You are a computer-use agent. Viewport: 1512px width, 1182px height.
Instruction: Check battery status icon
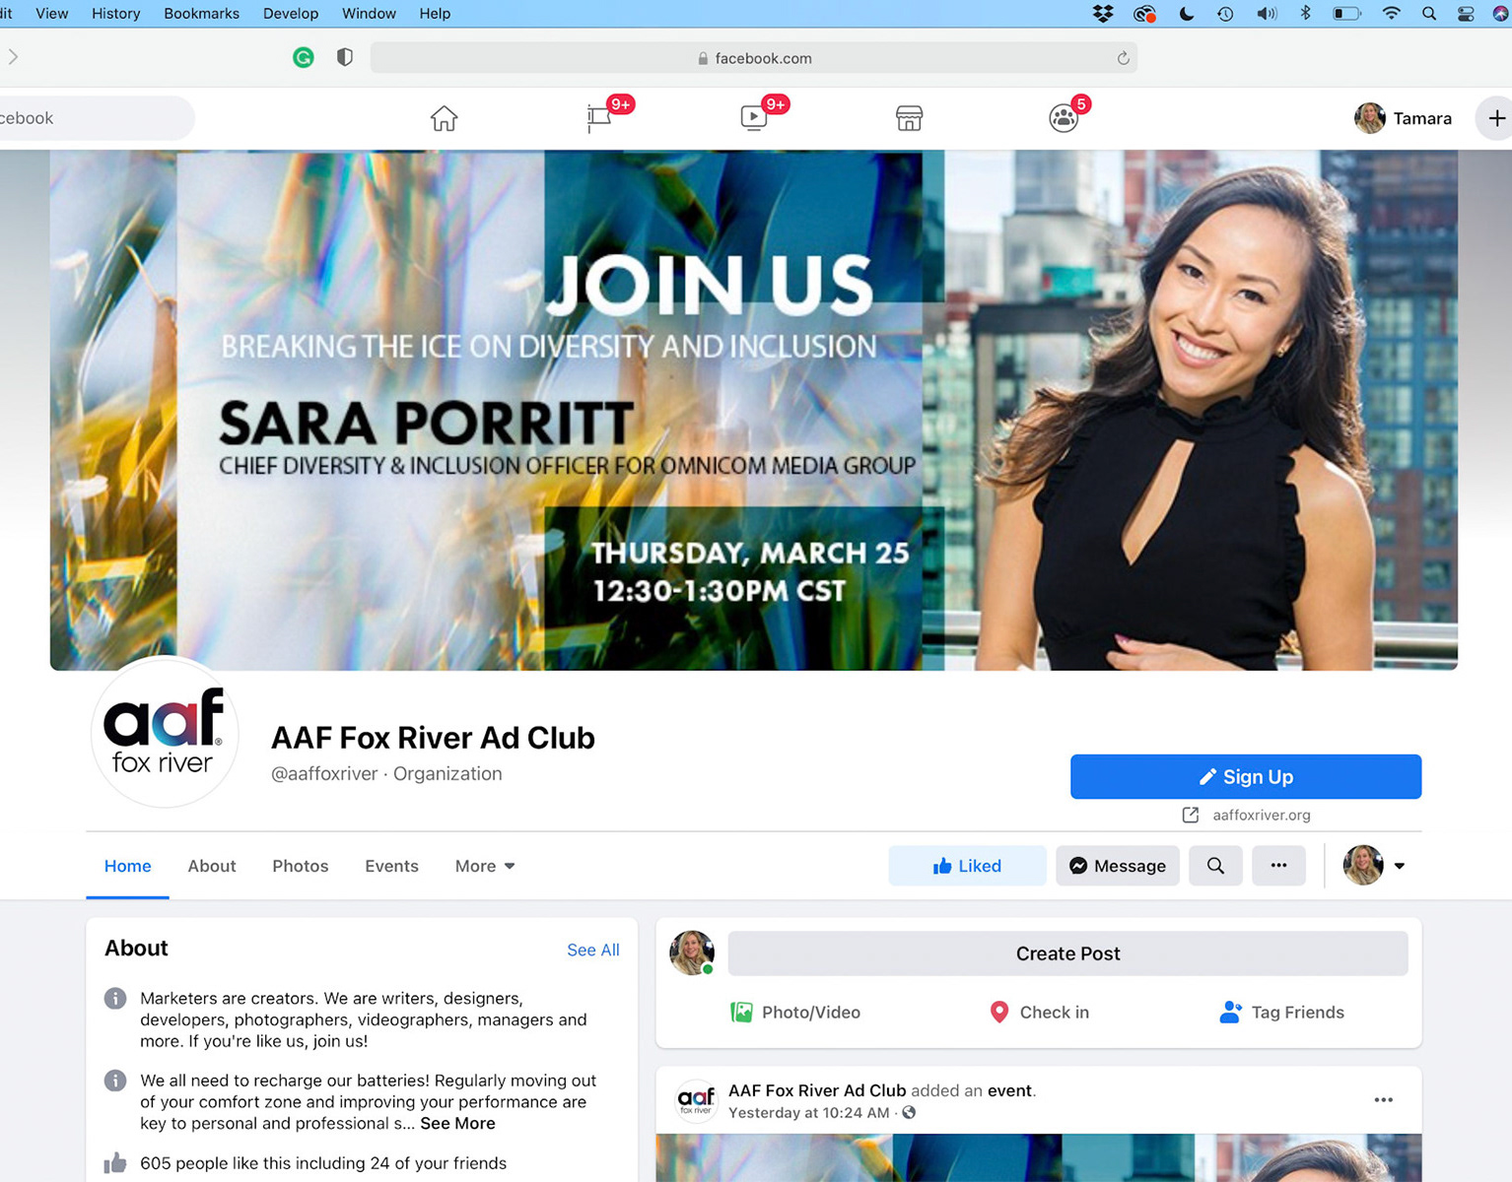pyautogui.click(x=1346, y=14)
